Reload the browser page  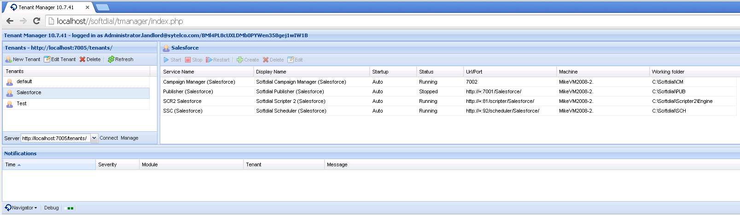[37, 21]
